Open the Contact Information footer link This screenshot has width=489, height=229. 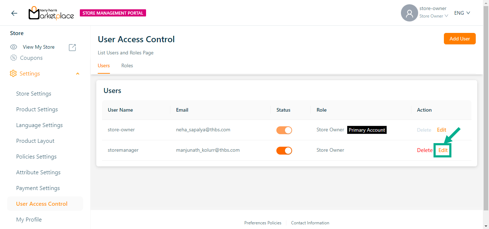[x=310, y=223]
